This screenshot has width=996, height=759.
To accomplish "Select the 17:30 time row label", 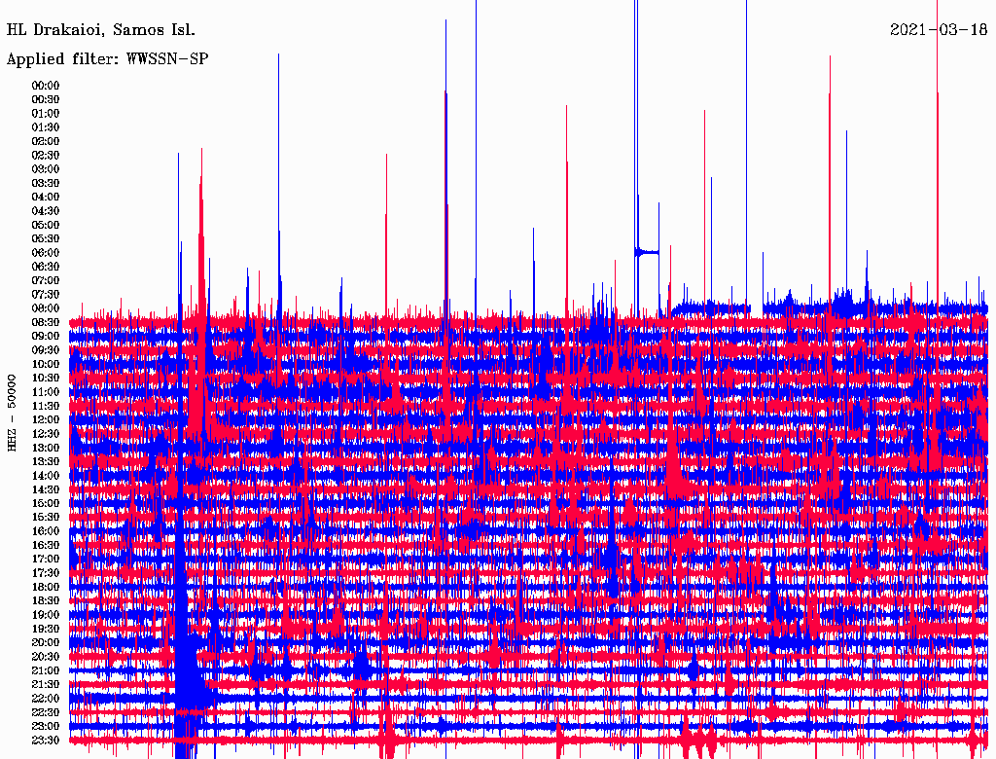I will pyautogui.click(x=46, y=573).
